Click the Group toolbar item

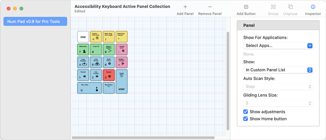coord(273,10)
